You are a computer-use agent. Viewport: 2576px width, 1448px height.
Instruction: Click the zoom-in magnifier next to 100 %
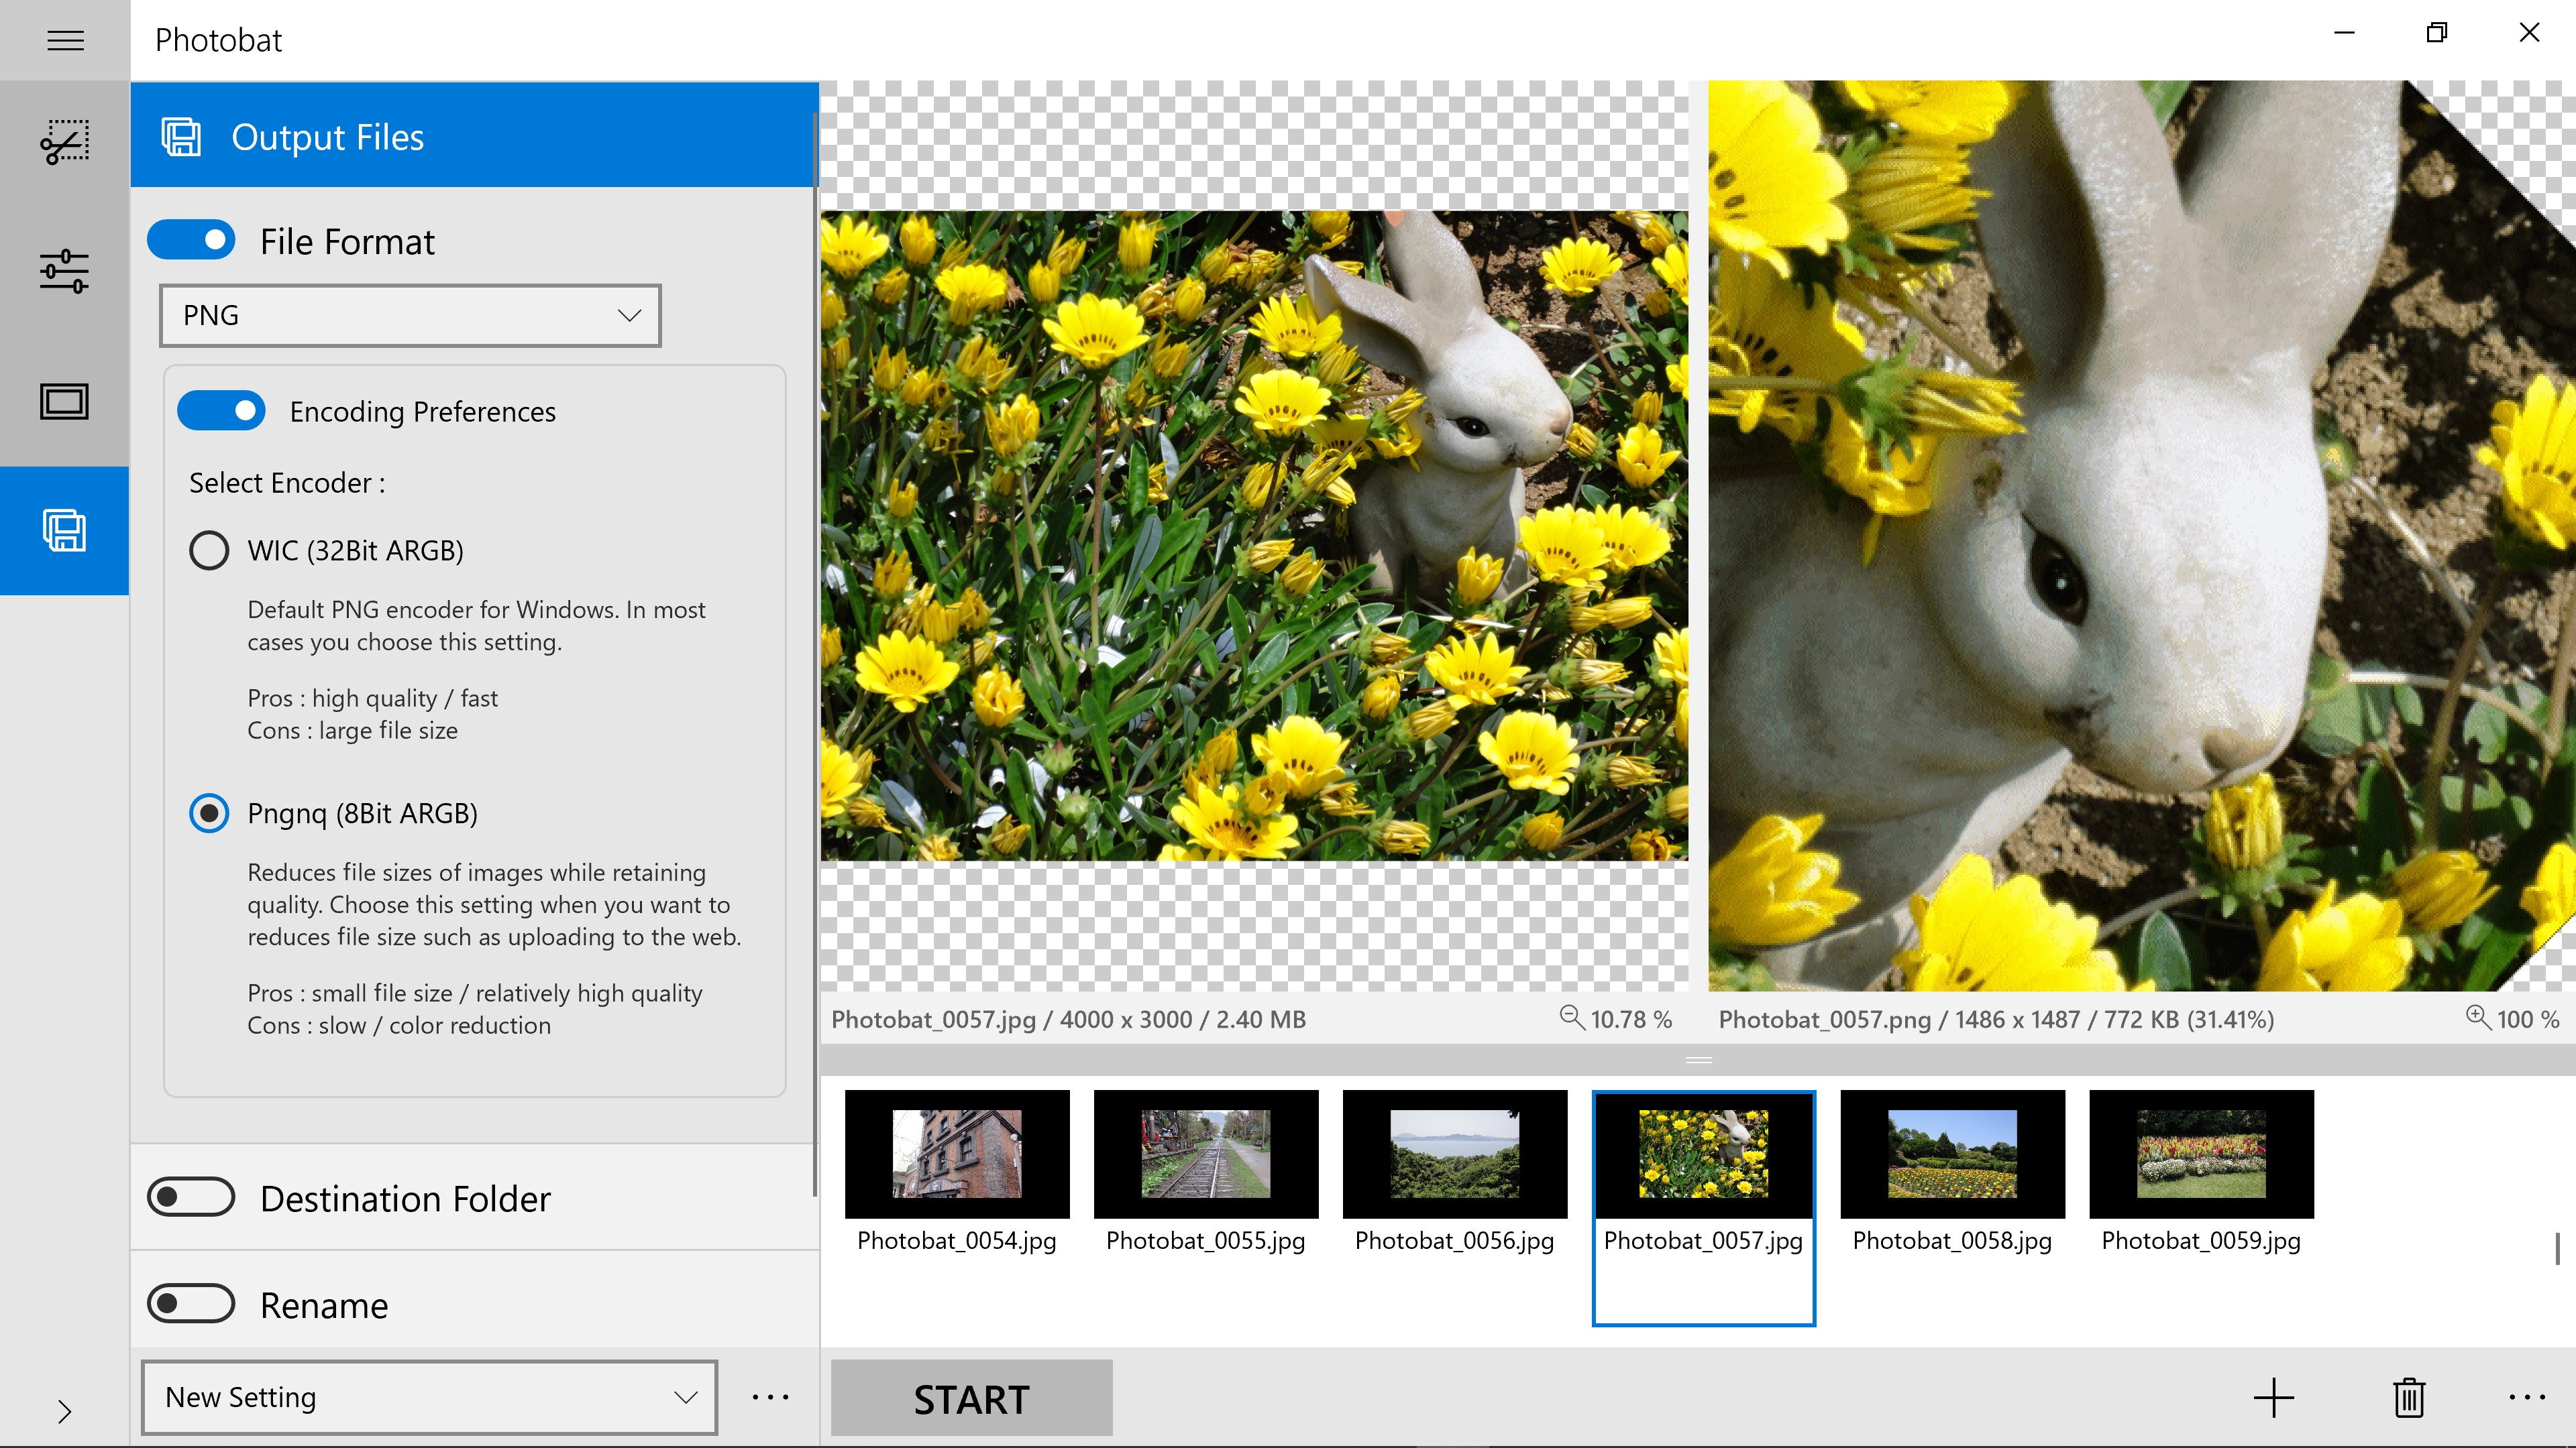[2478, 1018]
